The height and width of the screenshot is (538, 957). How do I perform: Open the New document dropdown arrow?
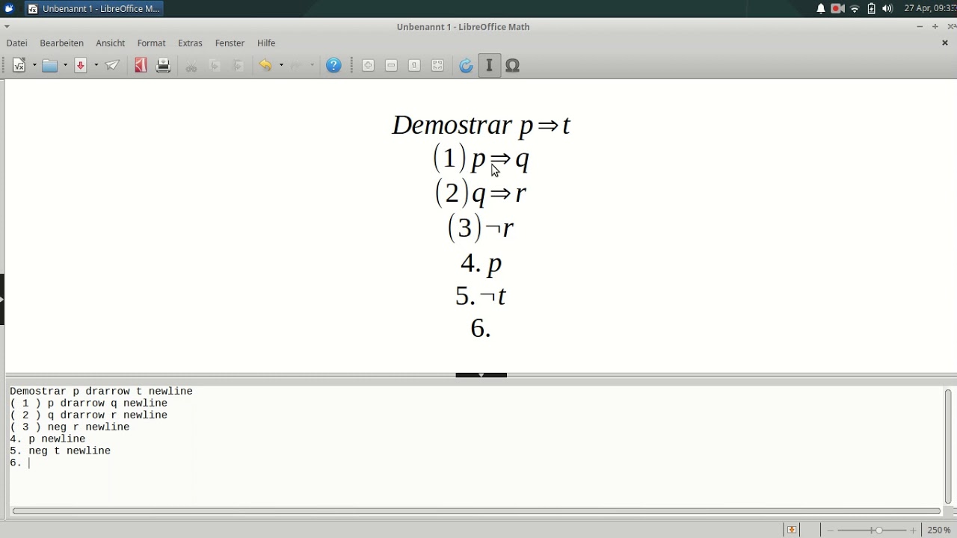tap(34, 66)
